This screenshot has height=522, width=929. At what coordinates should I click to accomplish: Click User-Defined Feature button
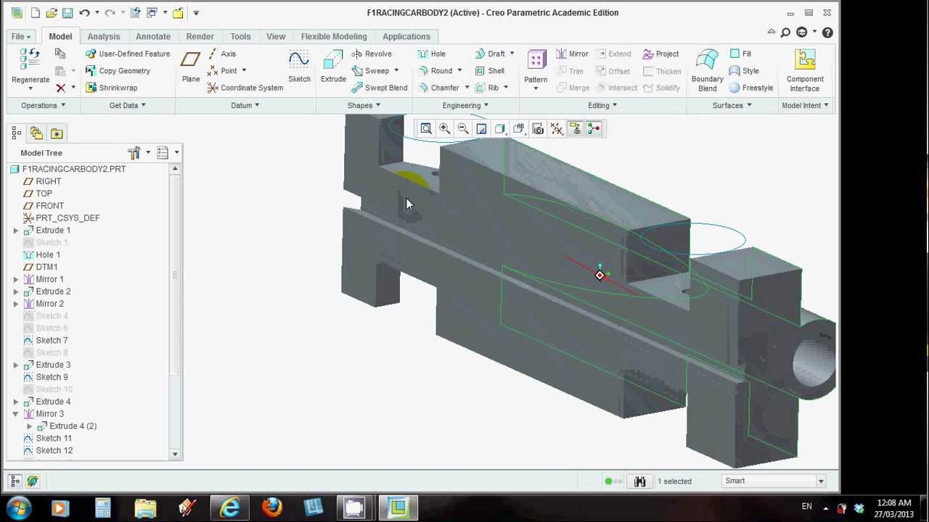(x=128, y=54)
